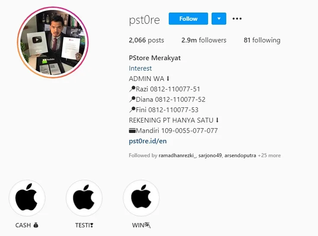The height and width of the screenshot is (236, 318).
Task: Open the WIN story highlight
Action: click(141, 198)
